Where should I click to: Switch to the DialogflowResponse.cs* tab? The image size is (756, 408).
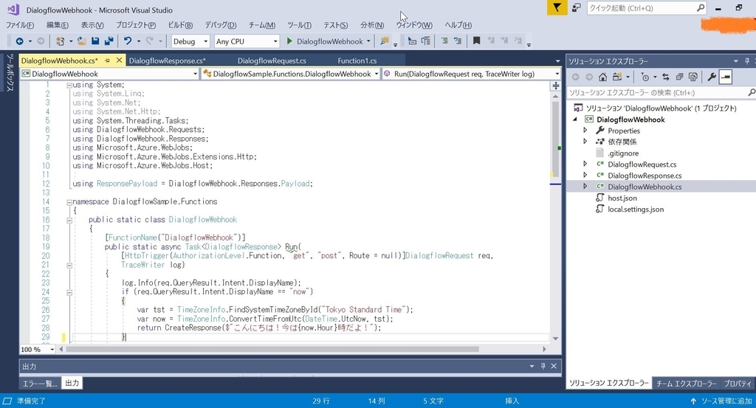coord(168,60)
